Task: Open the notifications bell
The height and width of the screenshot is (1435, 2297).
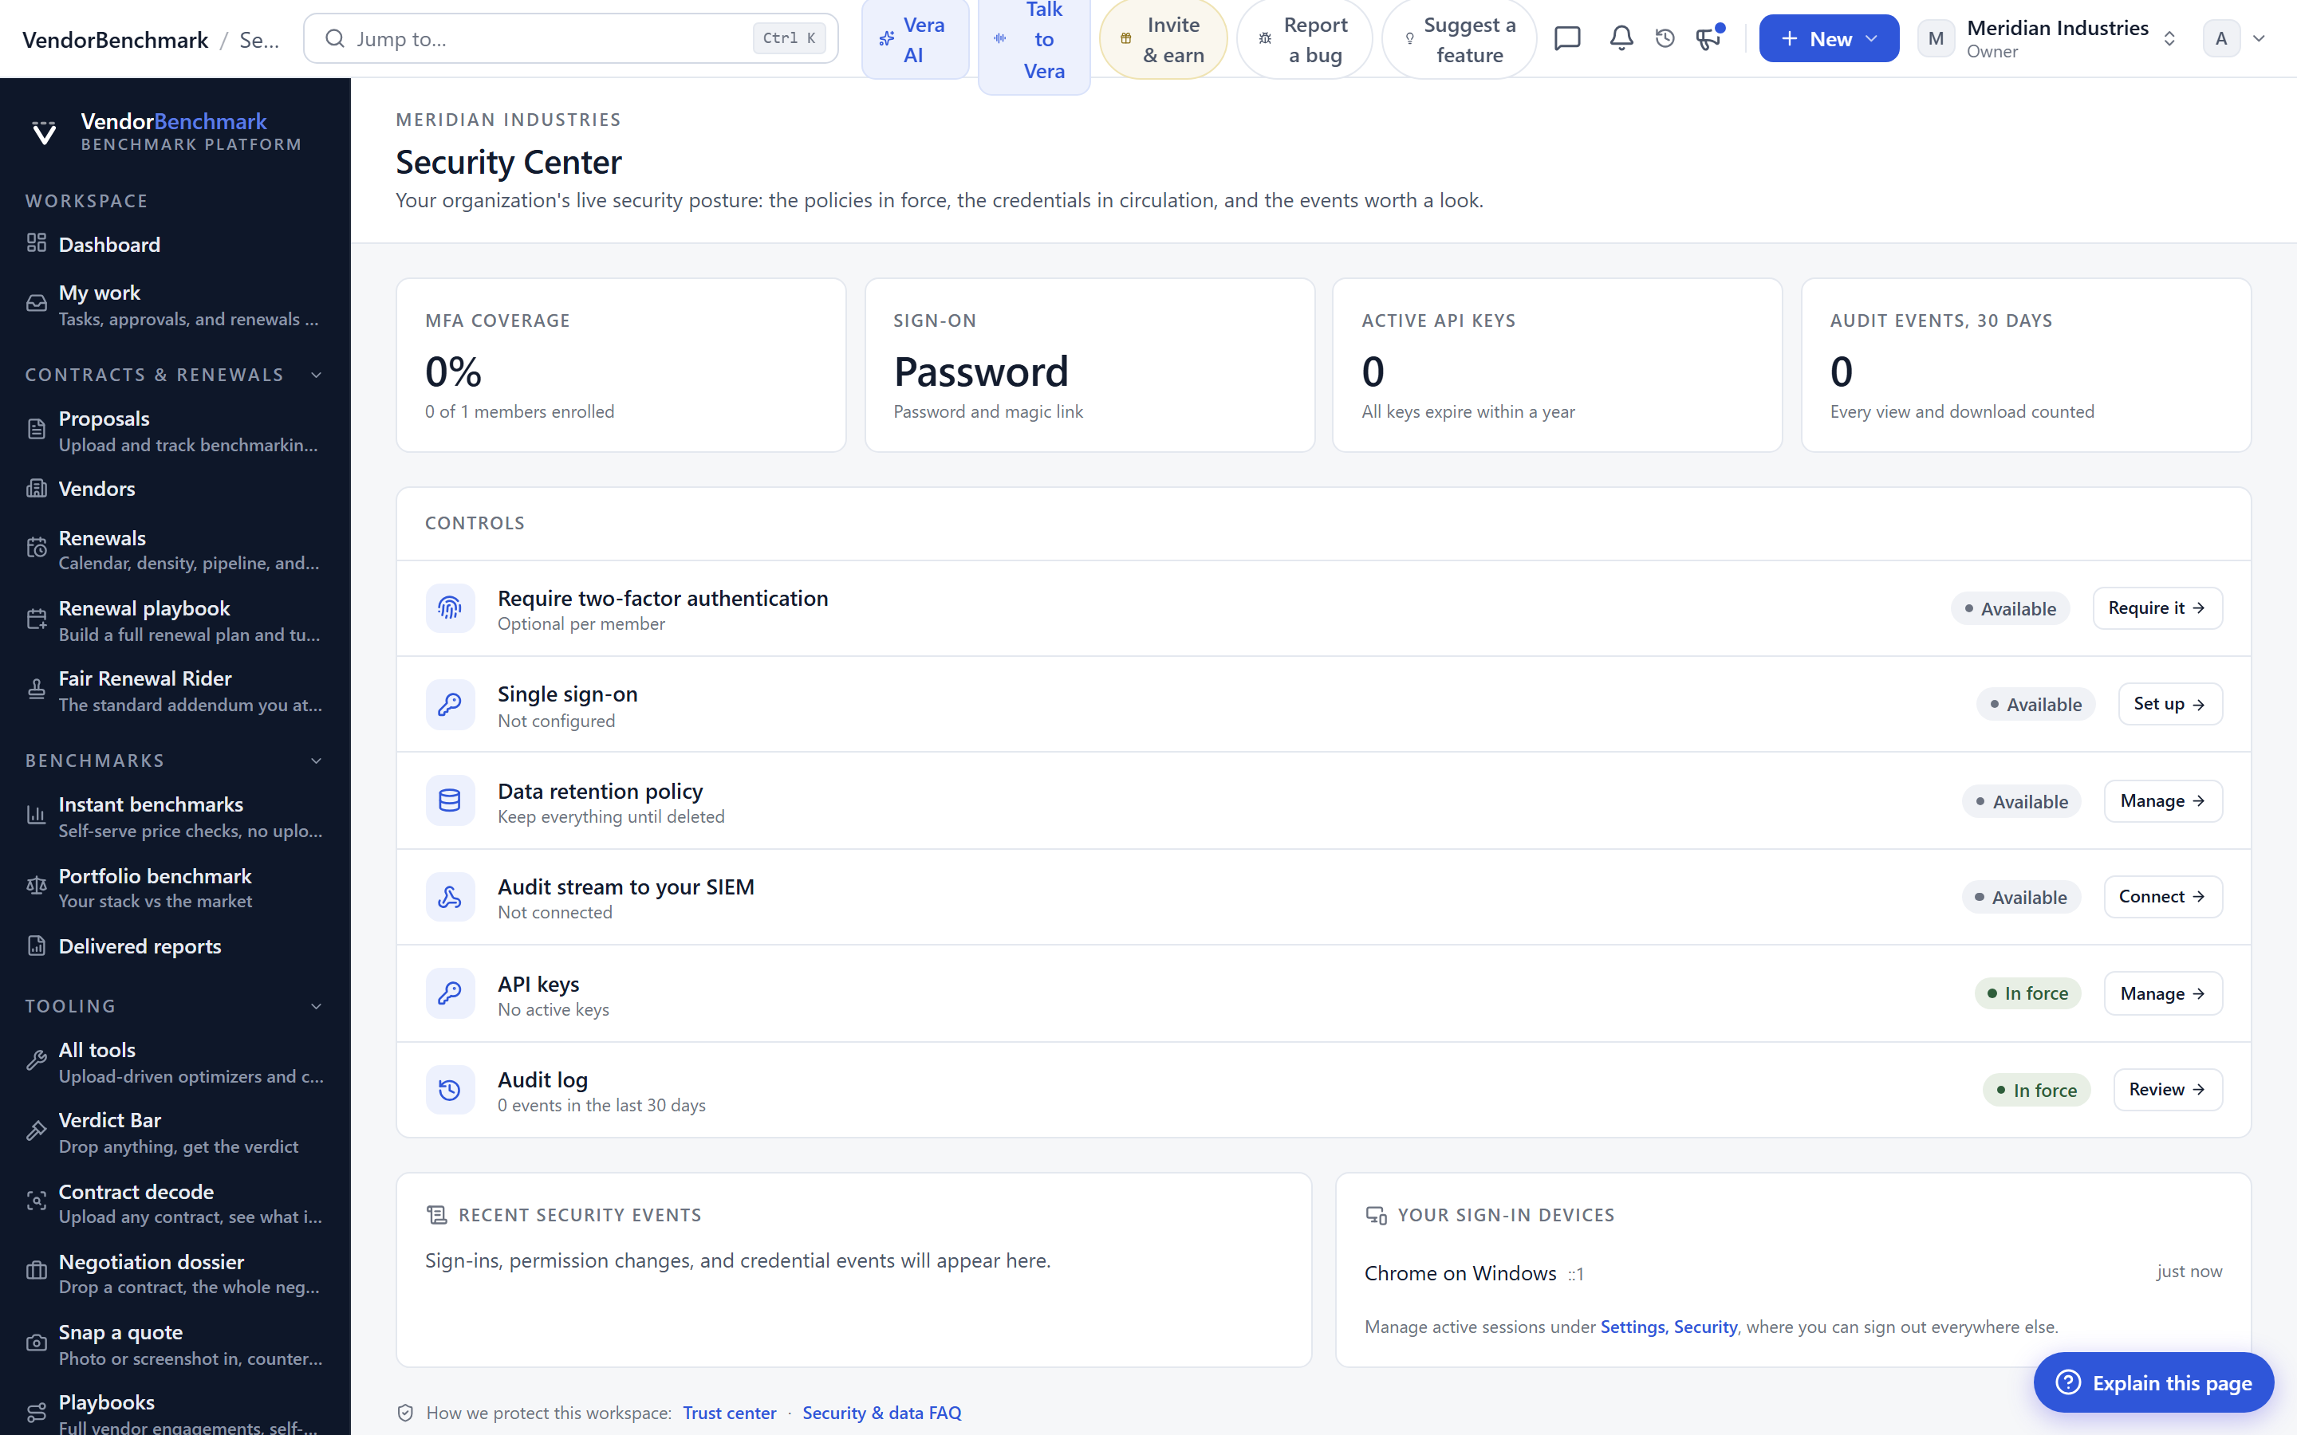Action: tap(1621, 38)
